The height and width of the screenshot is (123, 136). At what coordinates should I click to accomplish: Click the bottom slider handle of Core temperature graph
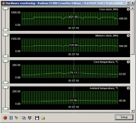(x=5, y=82)
